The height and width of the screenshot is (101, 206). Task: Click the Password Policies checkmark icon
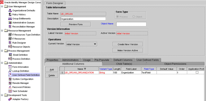coord(10,87)
